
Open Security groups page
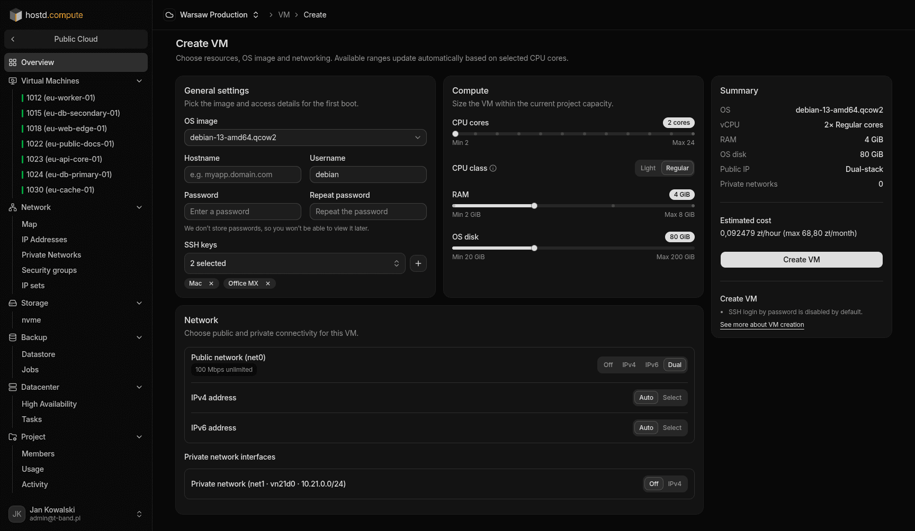click(x=49, y=270)
